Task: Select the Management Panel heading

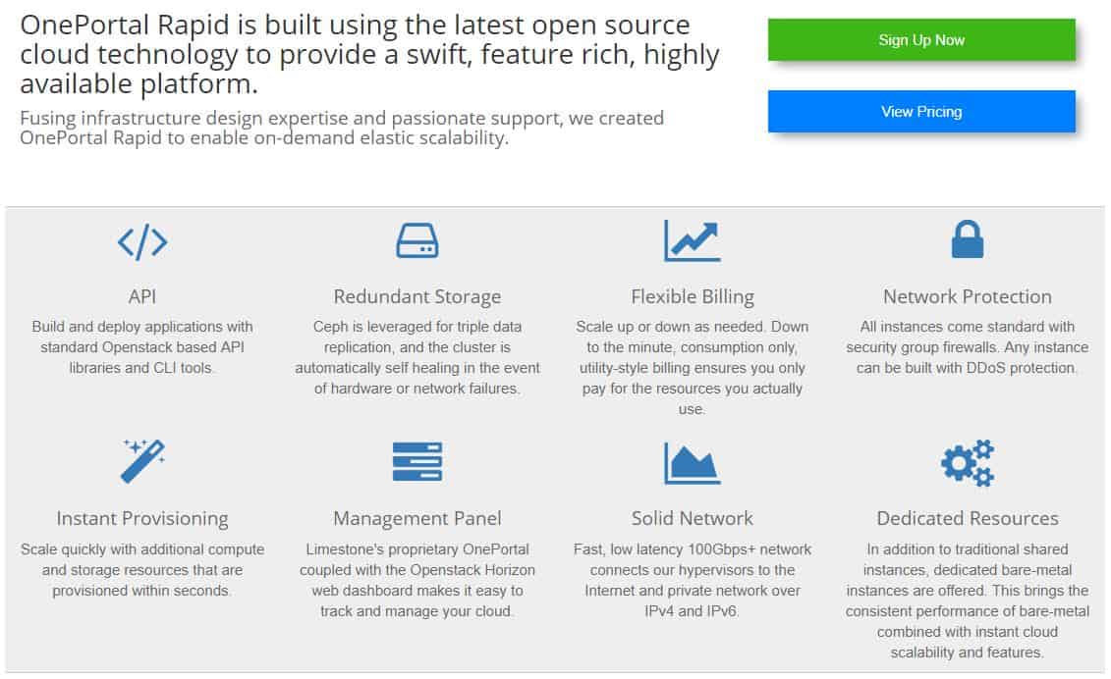Action: click(417, 519)
